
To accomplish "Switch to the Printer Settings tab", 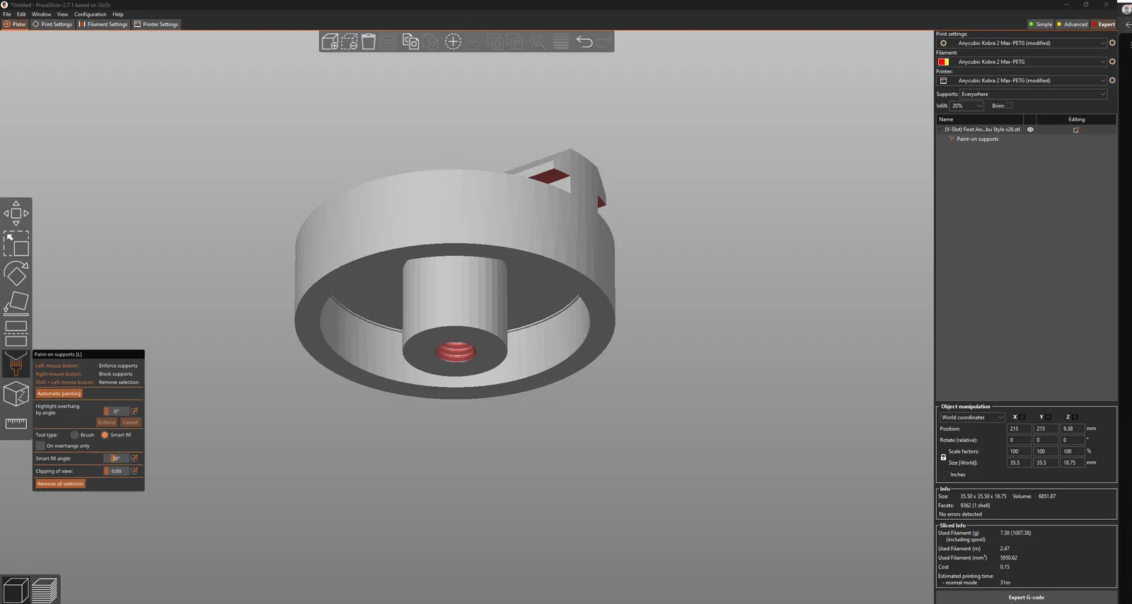I will (x=156, y=24).
